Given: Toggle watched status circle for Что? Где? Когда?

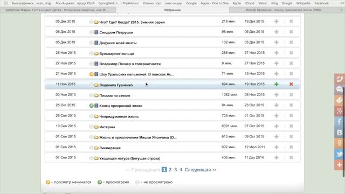Looking at the screenshot, I should pos(91,22).
